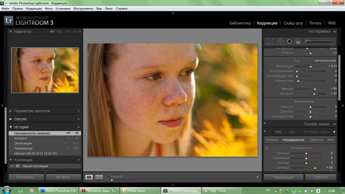This screenshot has height=194, width=345.
Task: Select the Spot Removal tool icon
Action: coord(280,41)
